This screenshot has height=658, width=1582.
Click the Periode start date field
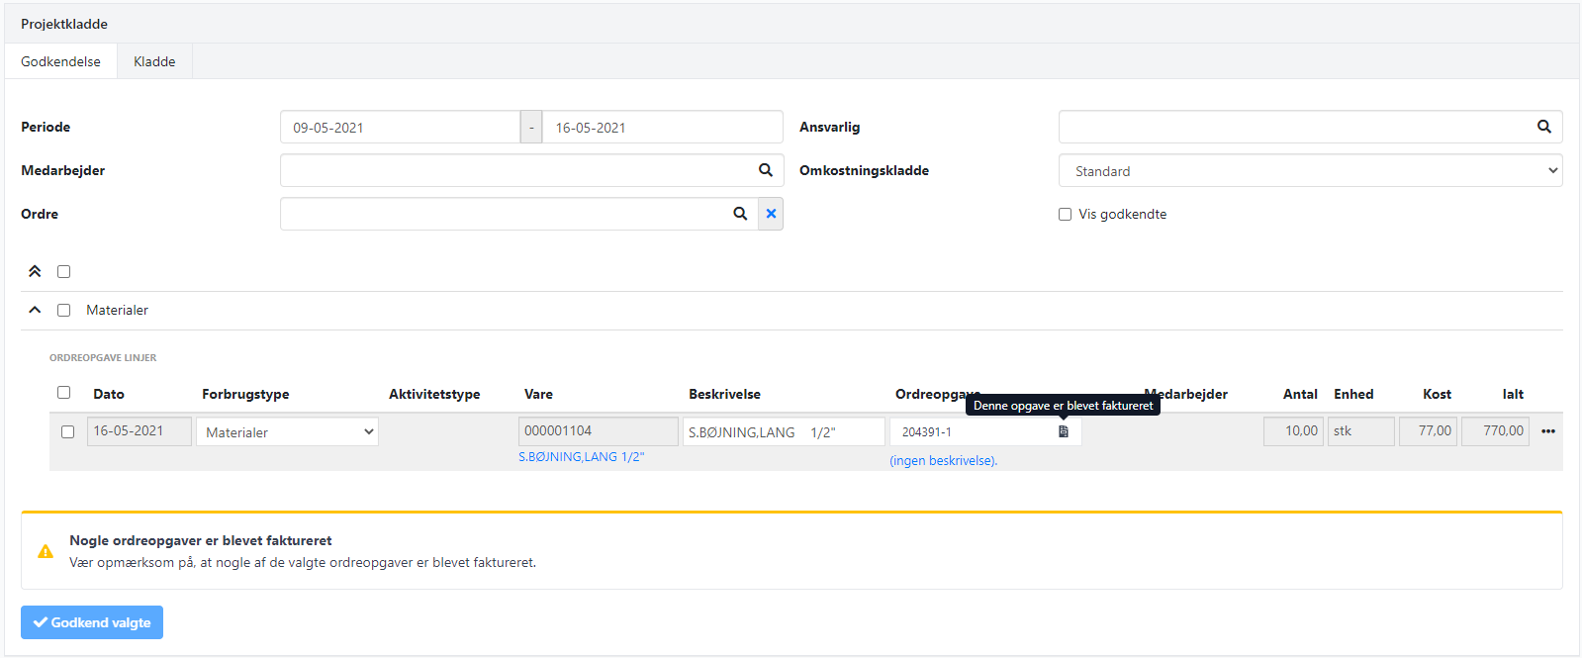pos(400,127)
